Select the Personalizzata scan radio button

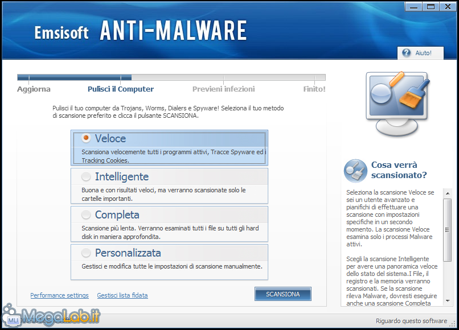coord(86,253)
